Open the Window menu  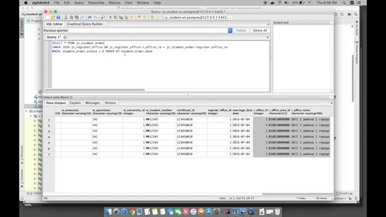pyautogui.click(x=143, y=2)
